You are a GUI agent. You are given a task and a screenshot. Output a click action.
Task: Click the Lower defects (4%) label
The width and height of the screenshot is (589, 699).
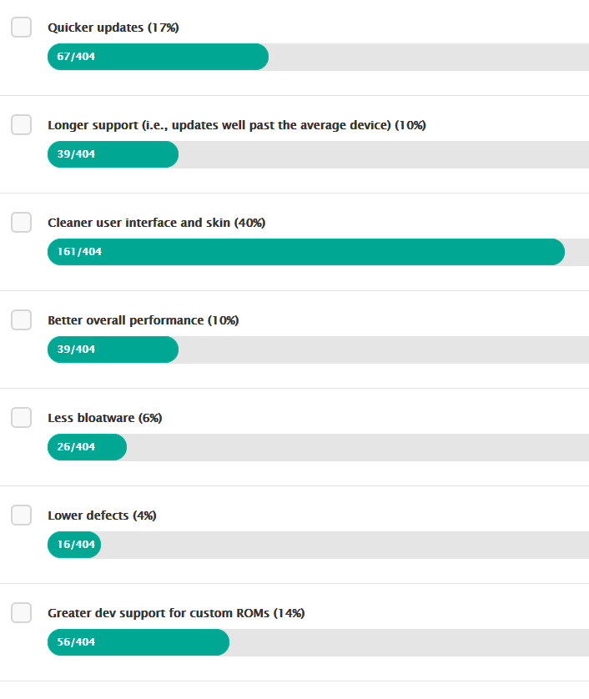click(x=102, y=515)
